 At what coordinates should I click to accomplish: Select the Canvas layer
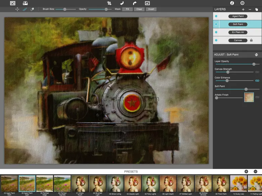(238, 40)
